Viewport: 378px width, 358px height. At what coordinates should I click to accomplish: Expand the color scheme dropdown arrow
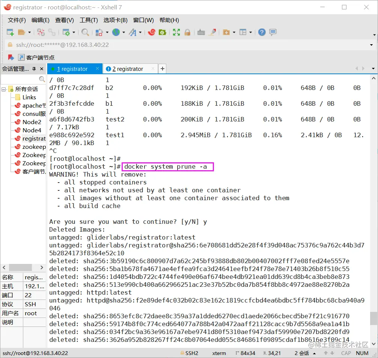coord(107,32)
